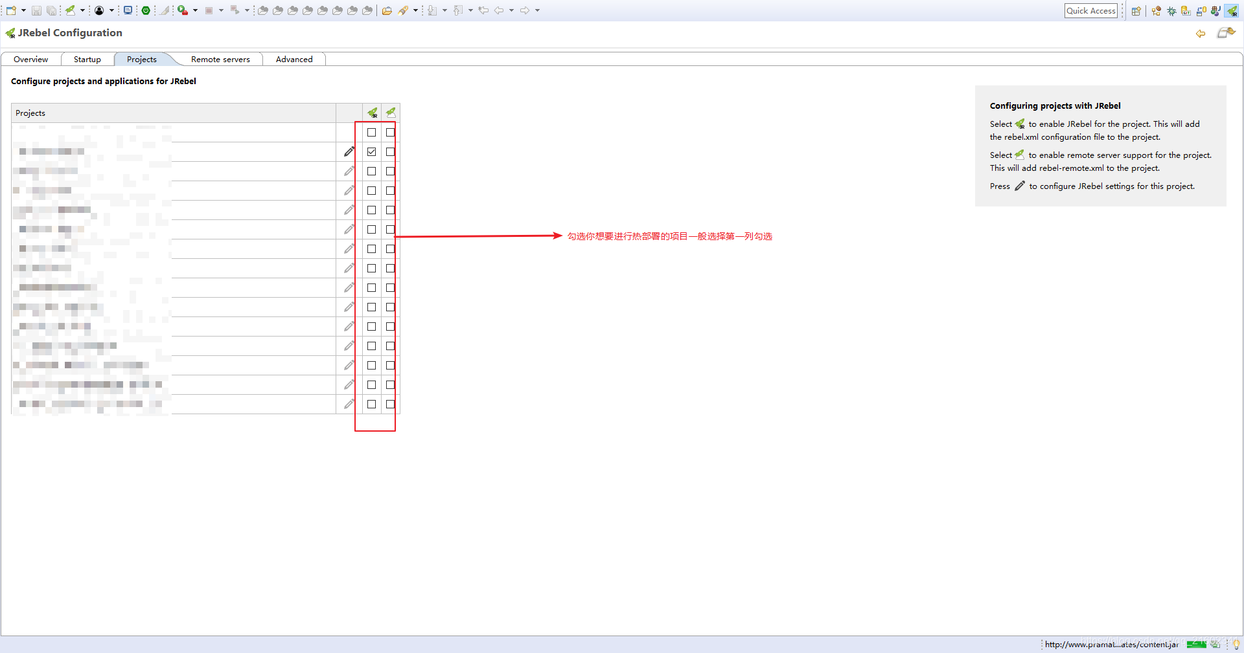
Task: Switch to the Debug bug perspective
Action: (1171, 11)
